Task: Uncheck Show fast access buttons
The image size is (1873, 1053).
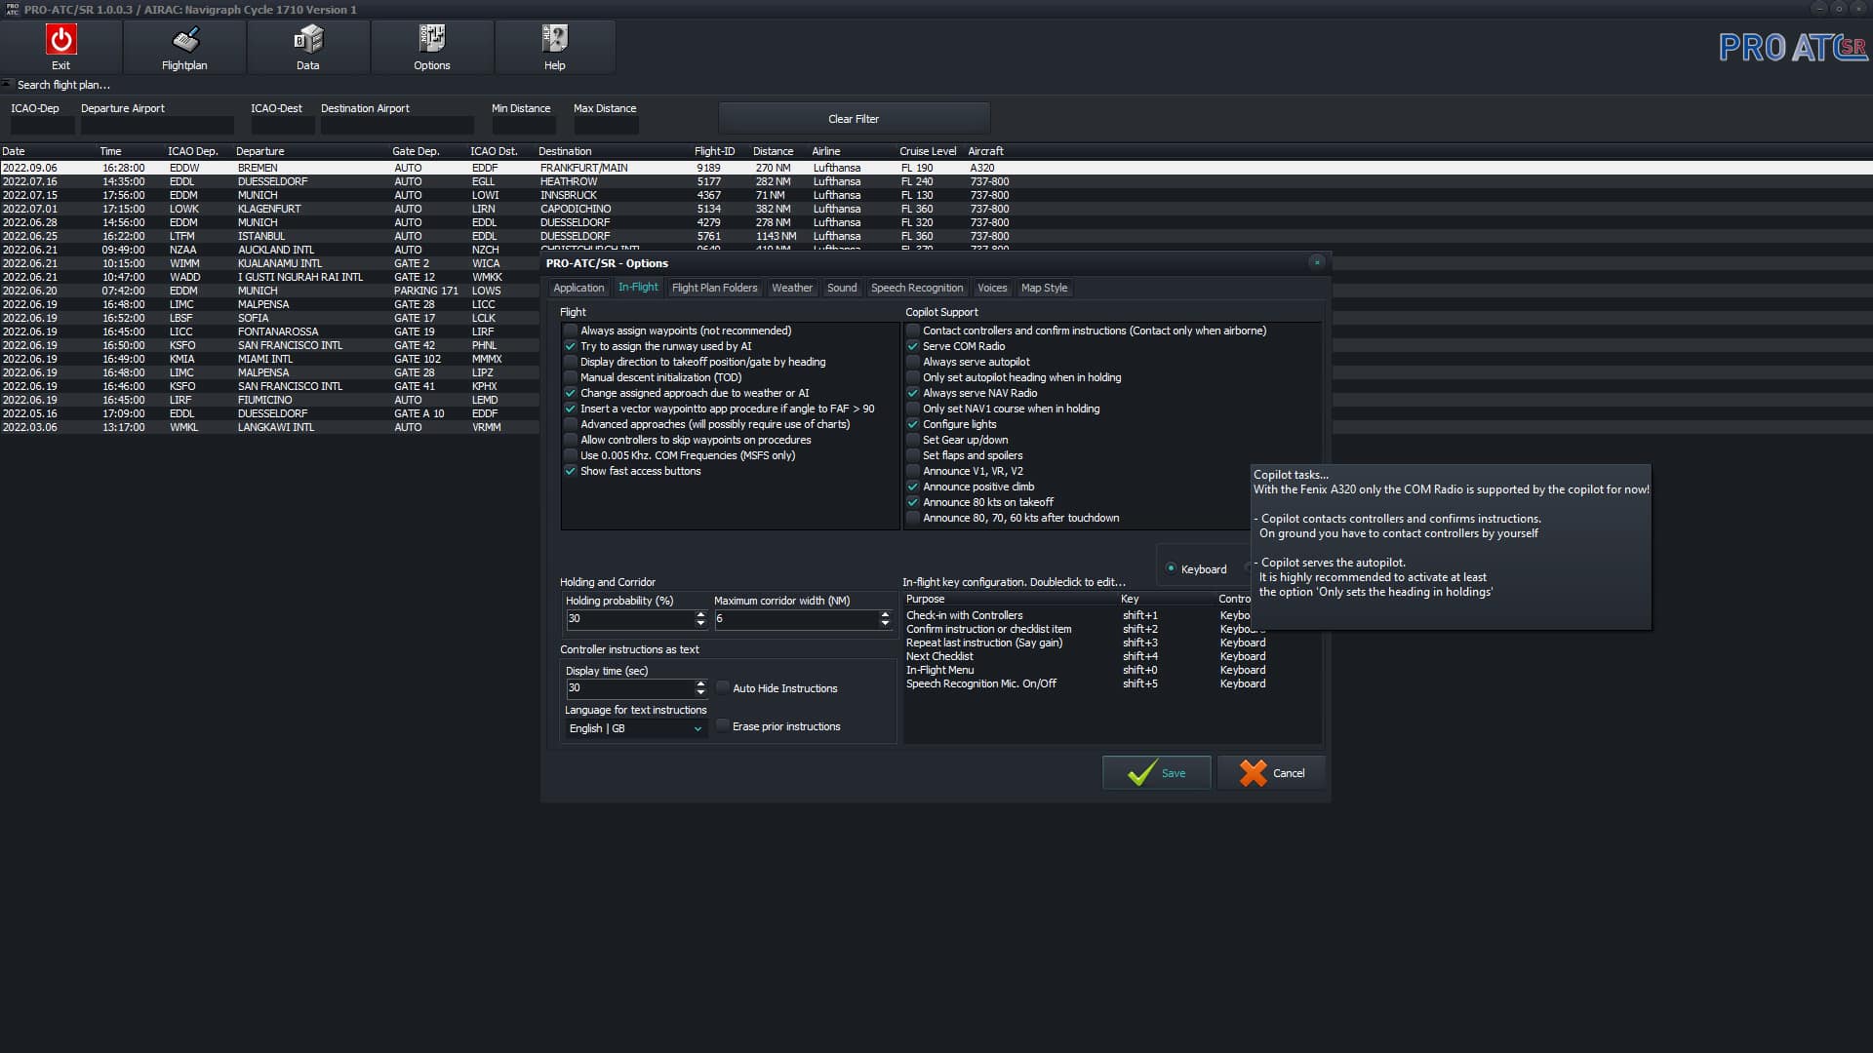Action: point(571,471)
